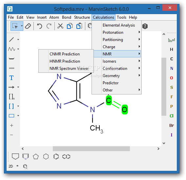Insert the first pentagon template shape
The image size is (186, 180).
pos(15,156)
